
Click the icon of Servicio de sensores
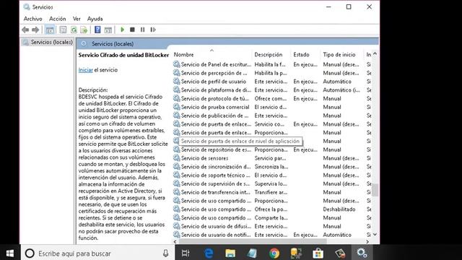[x=176, y=158]
